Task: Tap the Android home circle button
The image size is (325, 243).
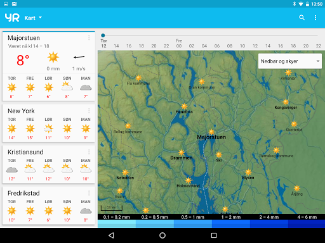Action: coord(162,235)
